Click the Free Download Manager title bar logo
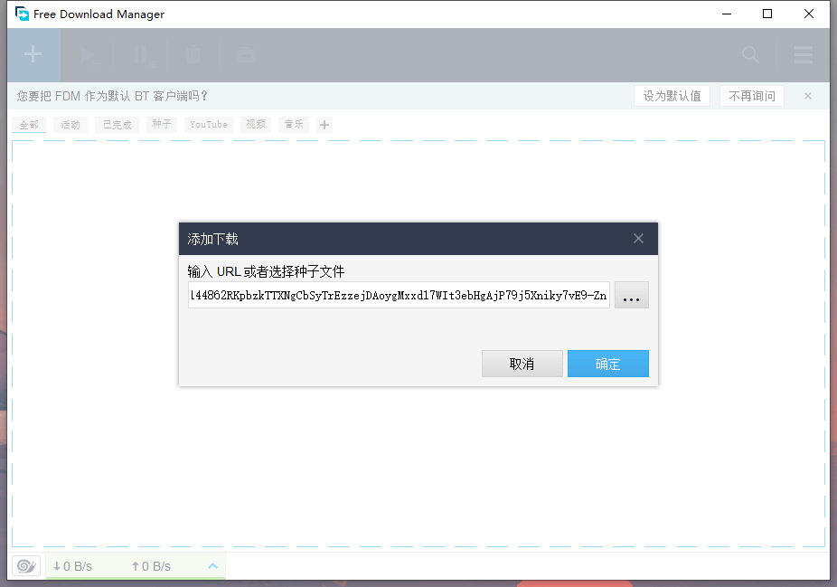Image resolution: width=837 pixels, height=587 pixels. 22,14
